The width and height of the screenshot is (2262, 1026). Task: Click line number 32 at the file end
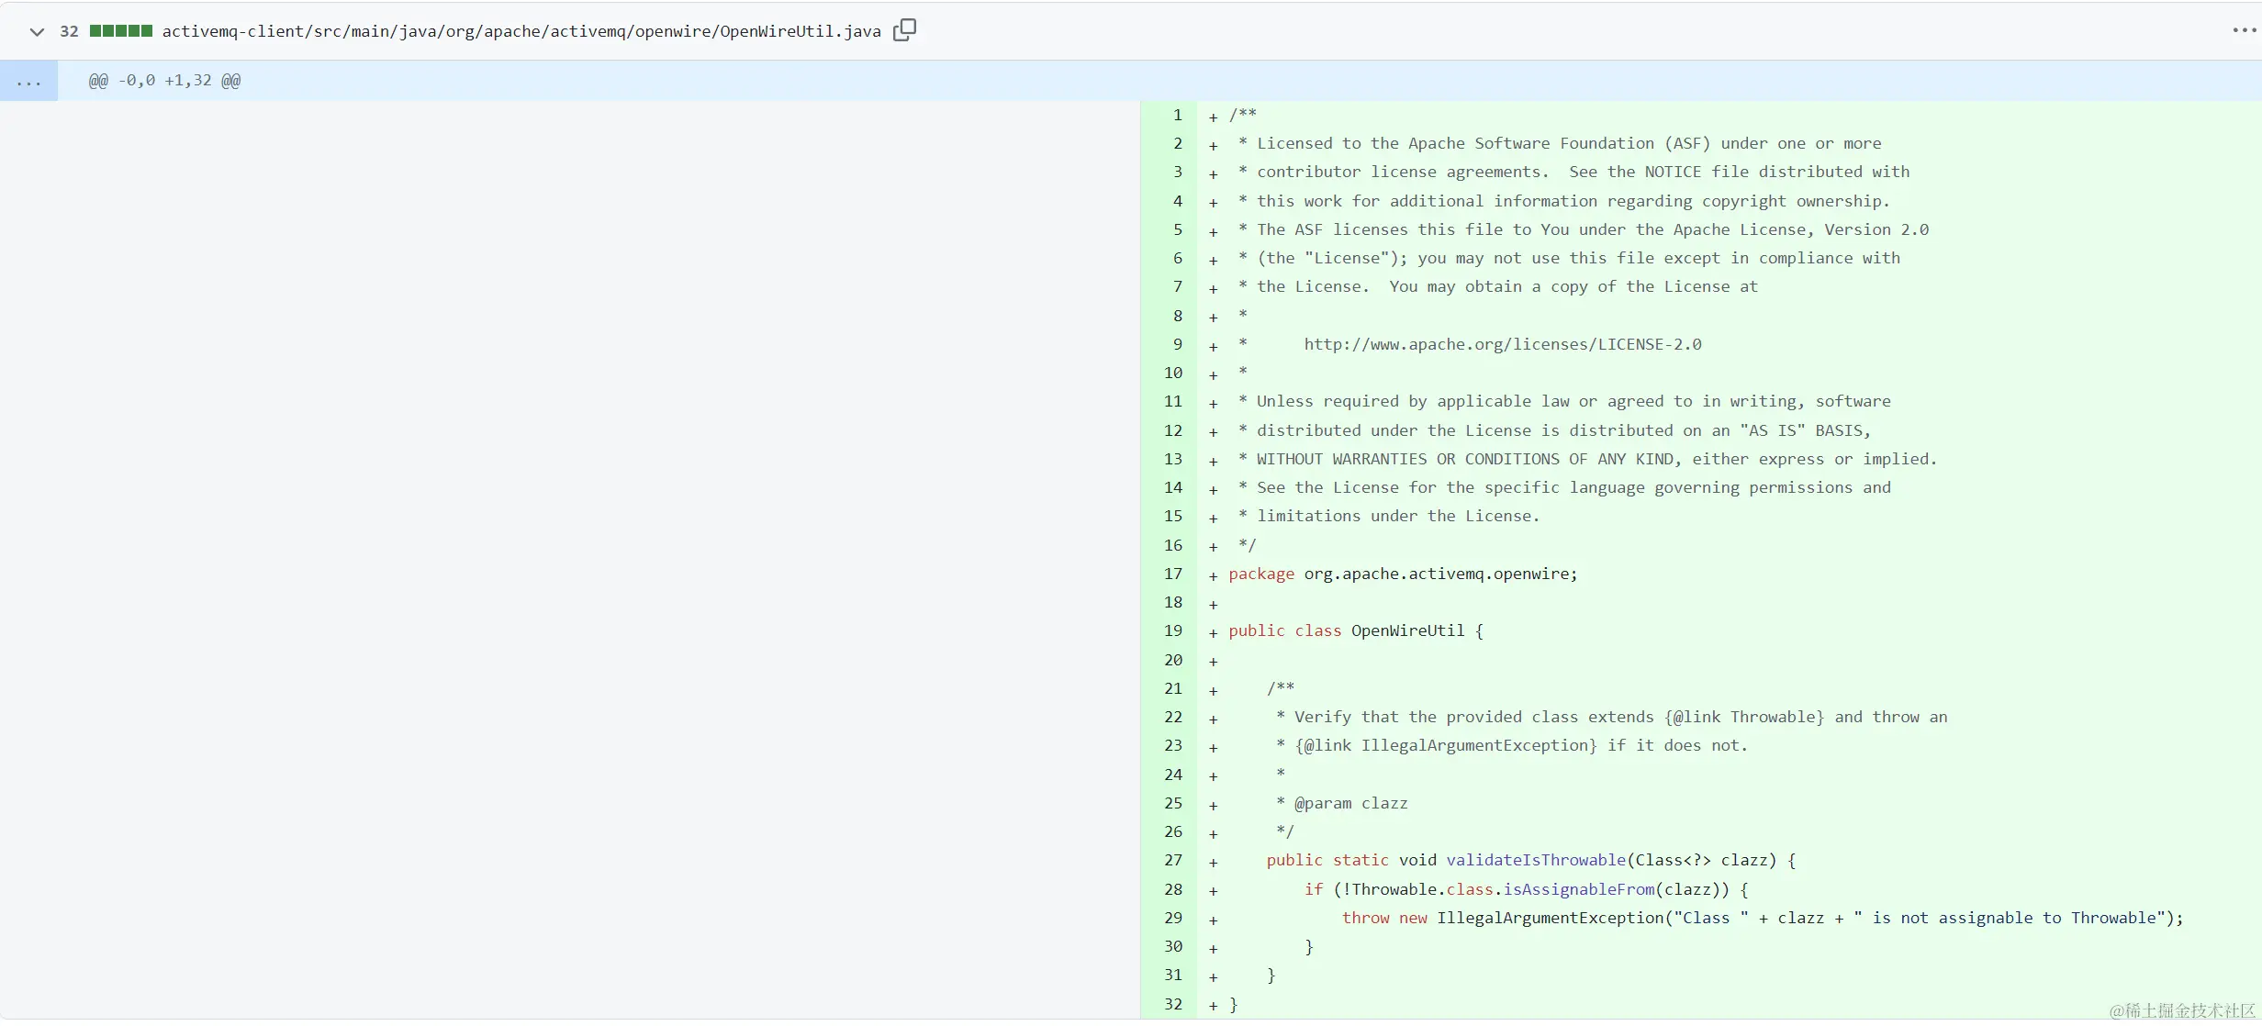(1172, 1005)
